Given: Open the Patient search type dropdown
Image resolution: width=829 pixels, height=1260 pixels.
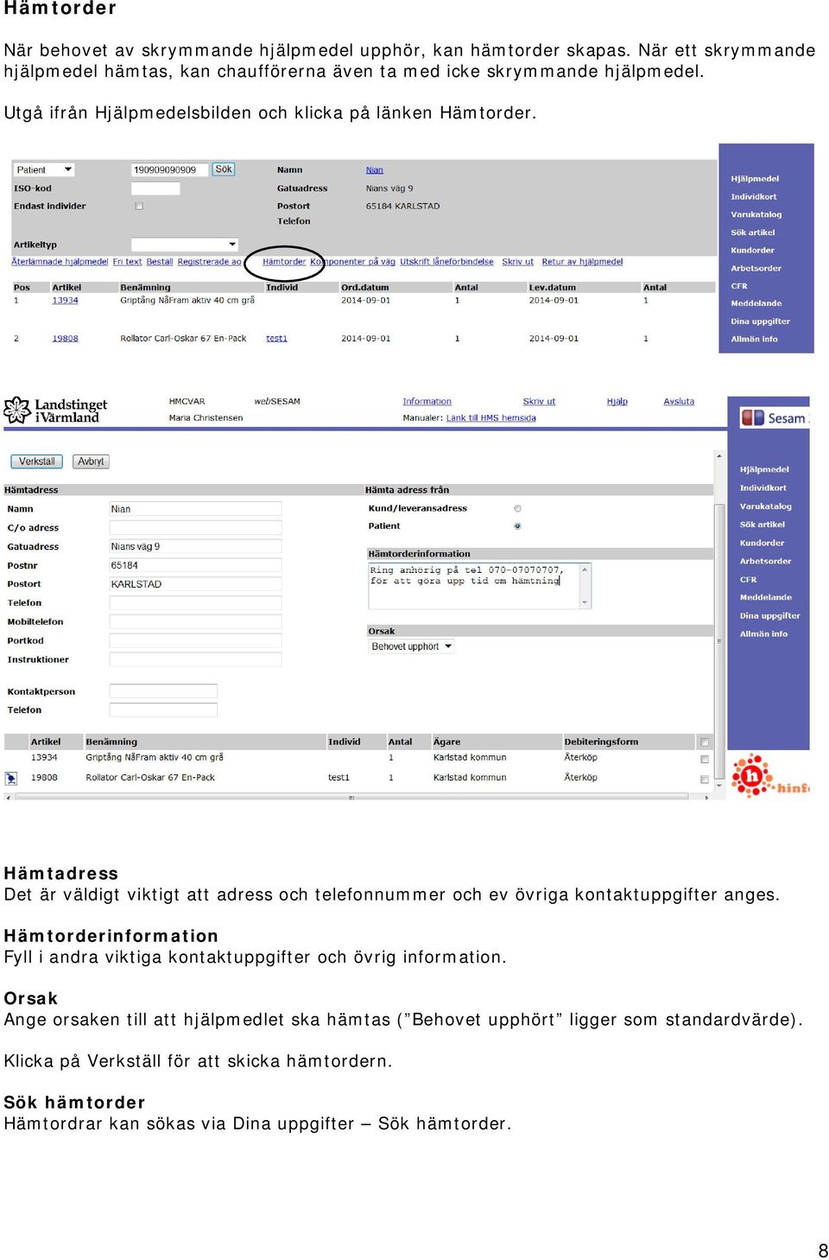Looking at the screenshot, I should point(43,170).
